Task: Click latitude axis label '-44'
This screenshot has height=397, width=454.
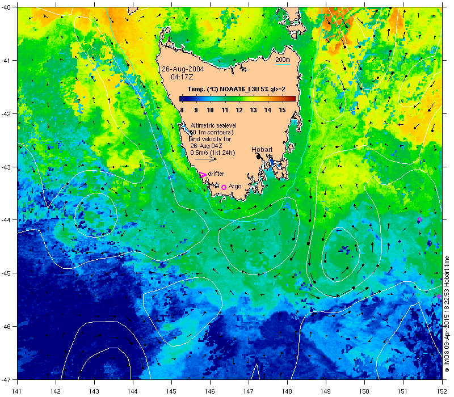Action: [x=5, y=220]
